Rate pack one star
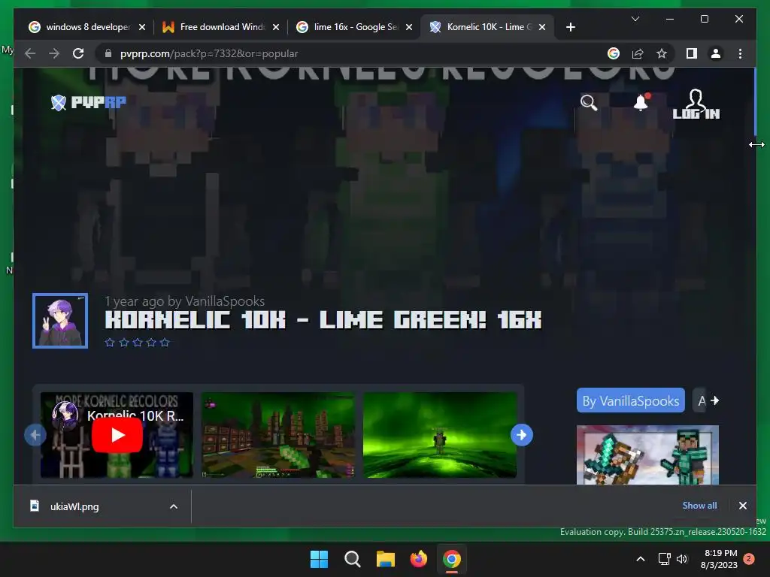 tap(110, 343)
